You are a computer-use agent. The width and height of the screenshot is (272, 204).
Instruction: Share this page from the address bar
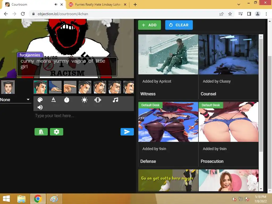[x=222, y=14]
